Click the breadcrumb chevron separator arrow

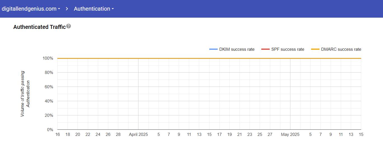(x=67, y=9)
